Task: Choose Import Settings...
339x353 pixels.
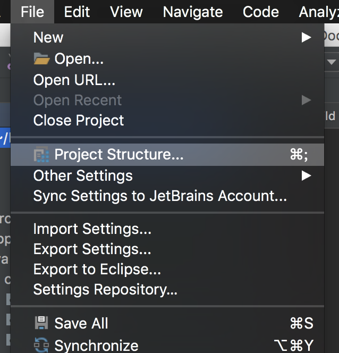Action: pyautogui.click(x=92, y=229)
